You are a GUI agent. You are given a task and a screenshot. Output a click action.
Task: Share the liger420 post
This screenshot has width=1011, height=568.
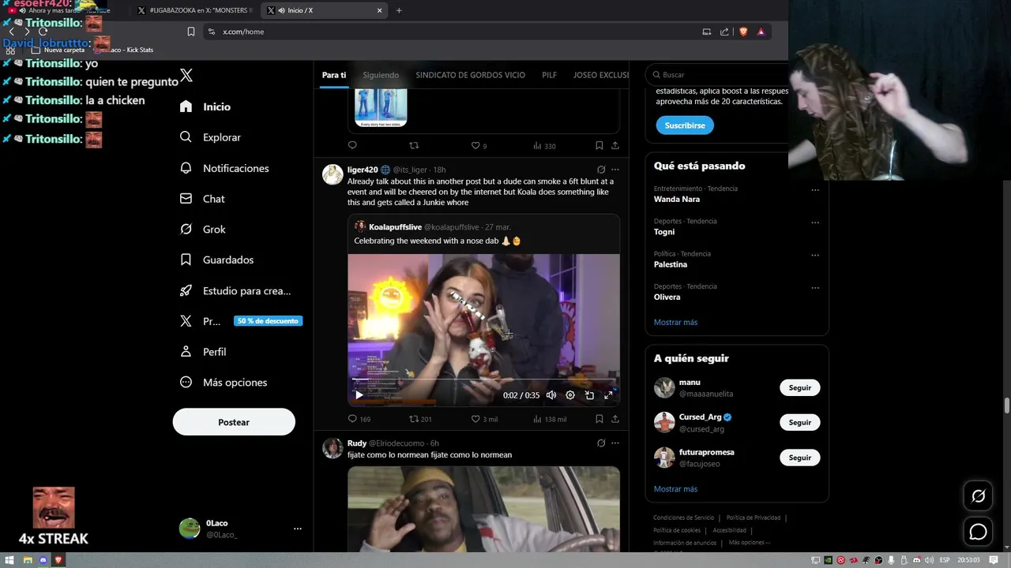pos(615,419)
